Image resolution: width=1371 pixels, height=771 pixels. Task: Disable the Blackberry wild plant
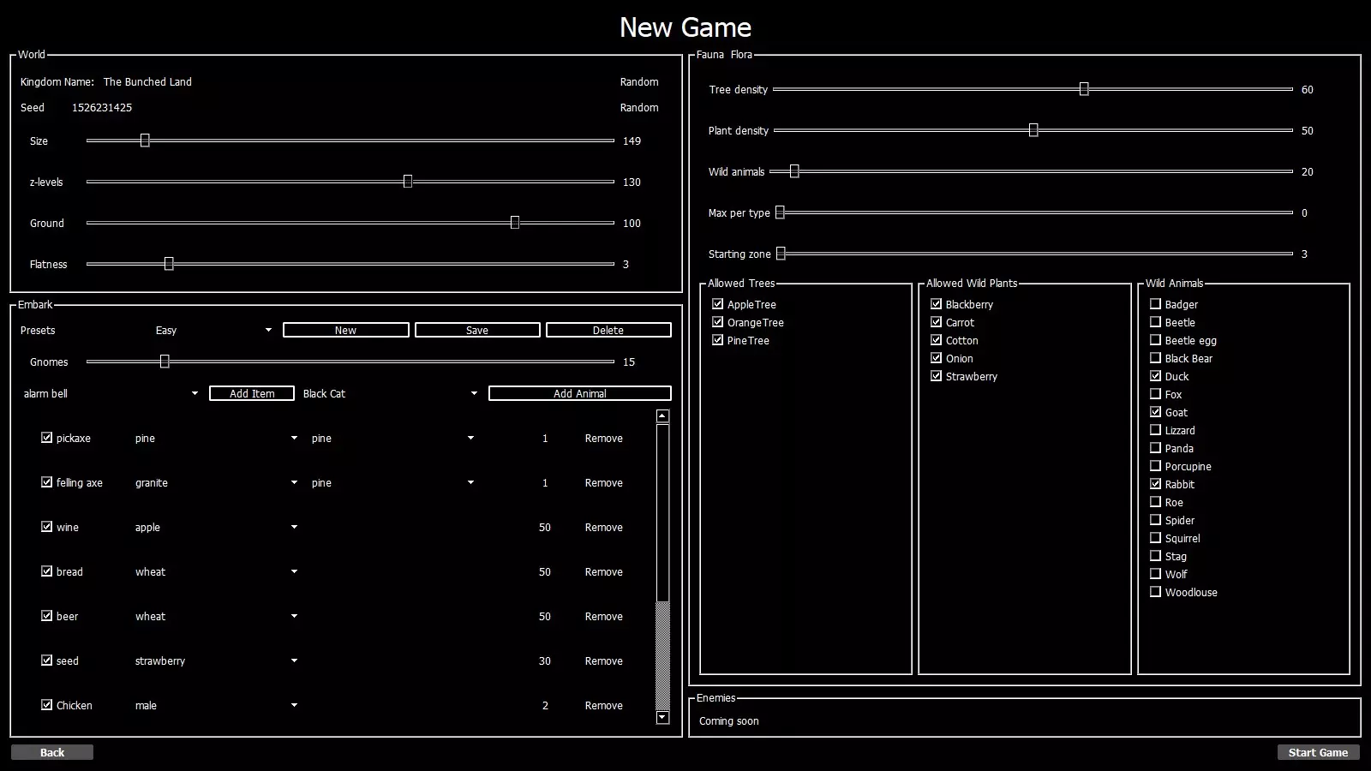[x=936, y=304]
